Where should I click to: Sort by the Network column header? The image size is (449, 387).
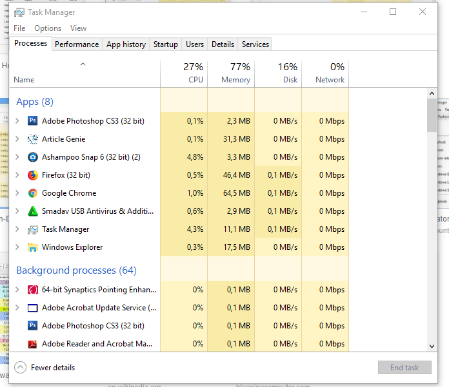[325, 74]
